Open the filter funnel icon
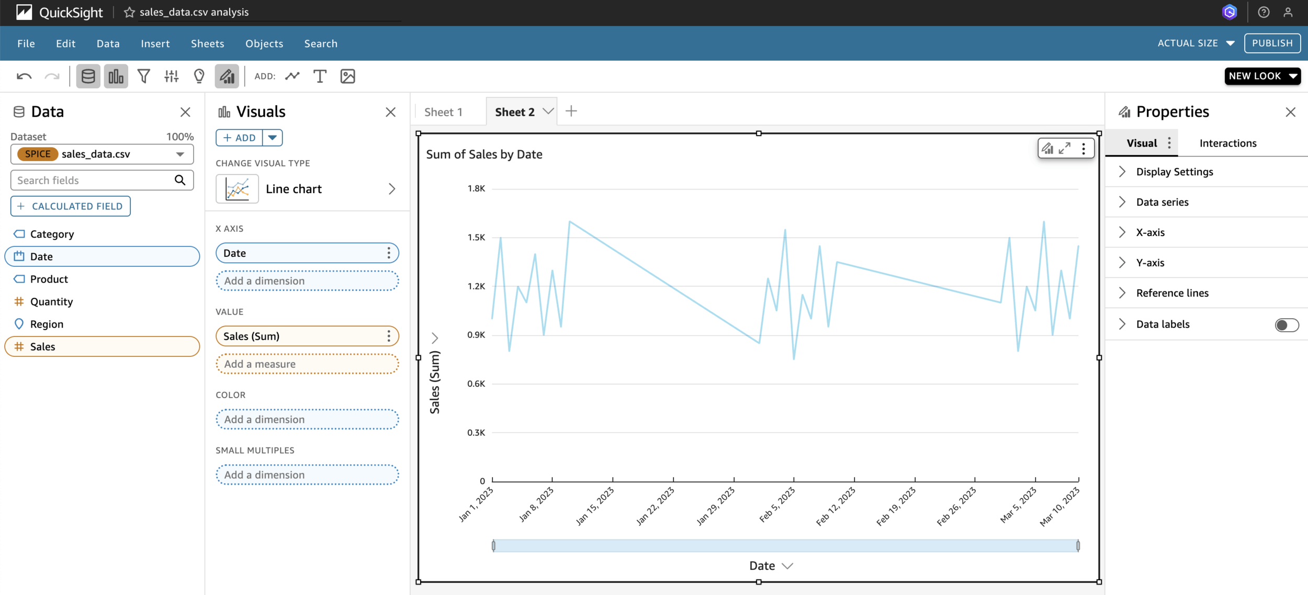The height and width of the screenshot is (595, 1308). 143,76
